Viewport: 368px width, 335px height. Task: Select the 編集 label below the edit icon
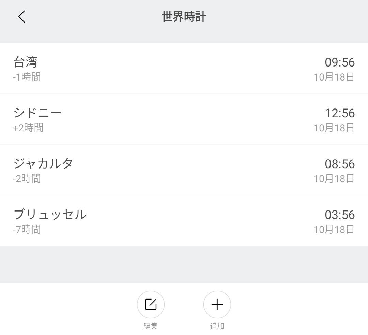(151, 326)
